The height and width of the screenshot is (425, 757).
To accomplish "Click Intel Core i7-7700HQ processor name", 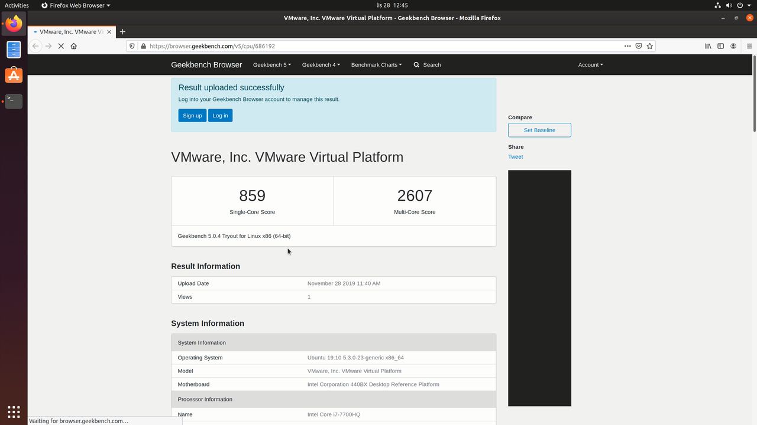I will click(334, 414).
